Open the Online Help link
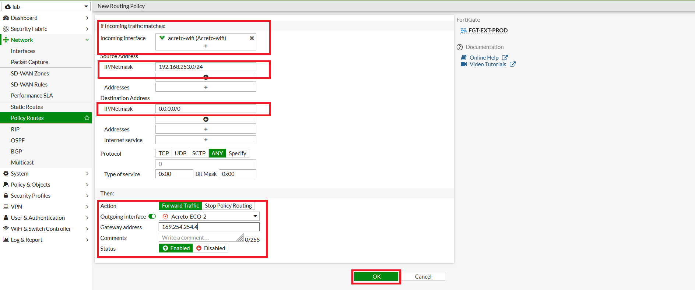 coord(484,58)
